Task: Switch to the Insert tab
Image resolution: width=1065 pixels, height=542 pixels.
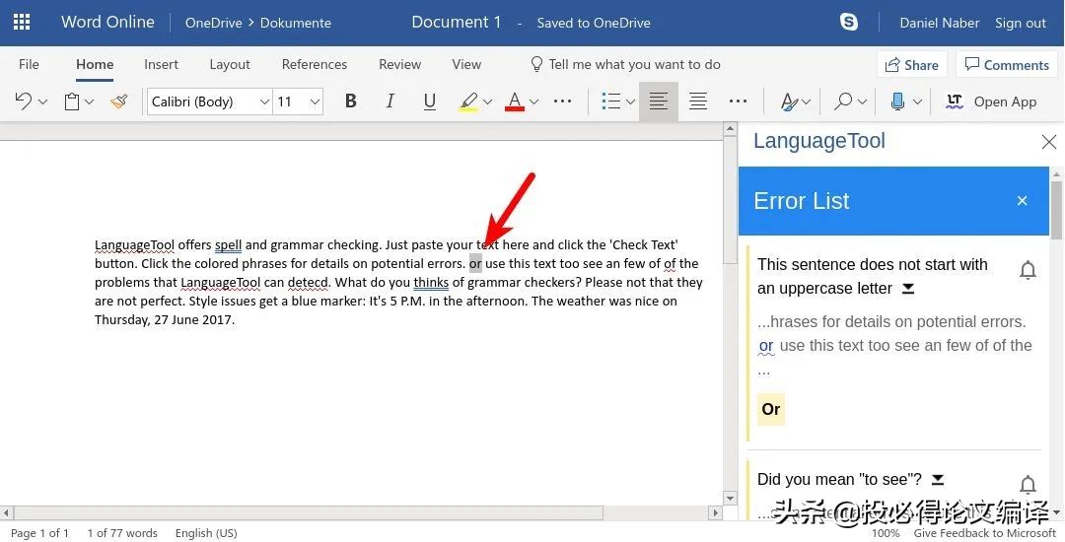Action: pos(161,64)
